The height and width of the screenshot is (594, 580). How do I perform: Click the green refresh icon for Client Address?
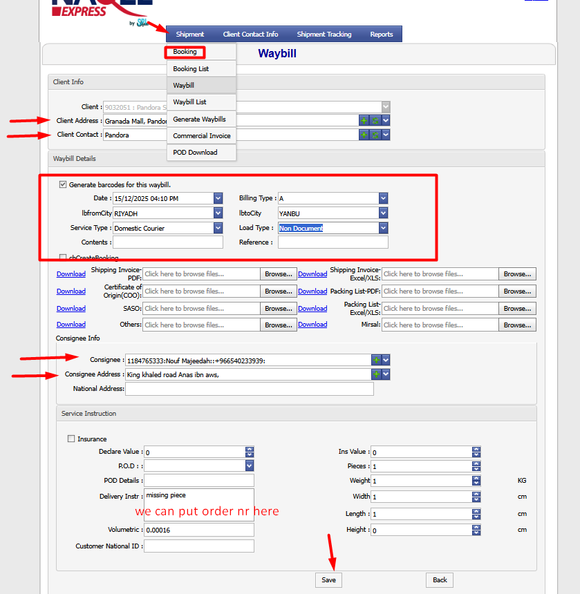click(x=375, y=121)
